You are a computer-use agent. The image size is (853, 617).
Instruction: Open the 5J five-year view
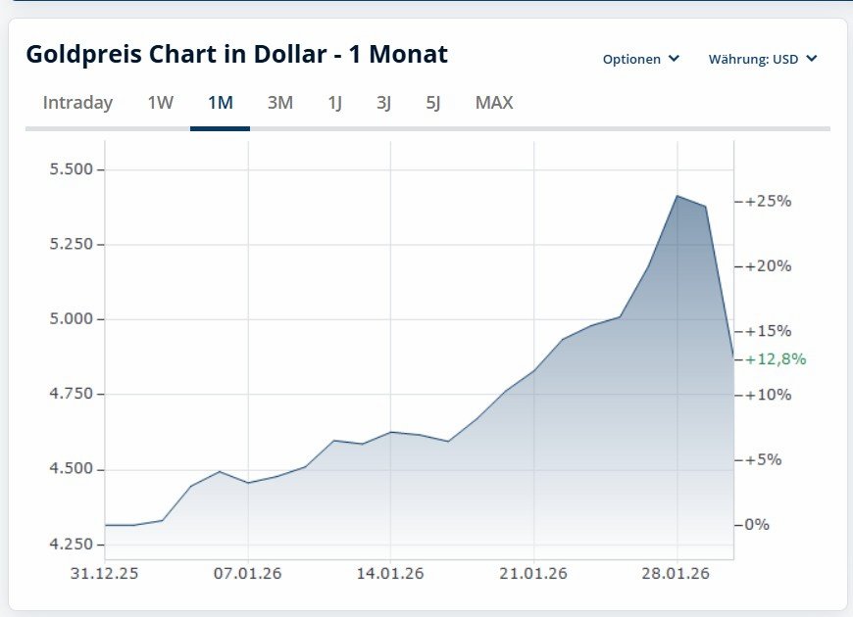coord(433,103)
